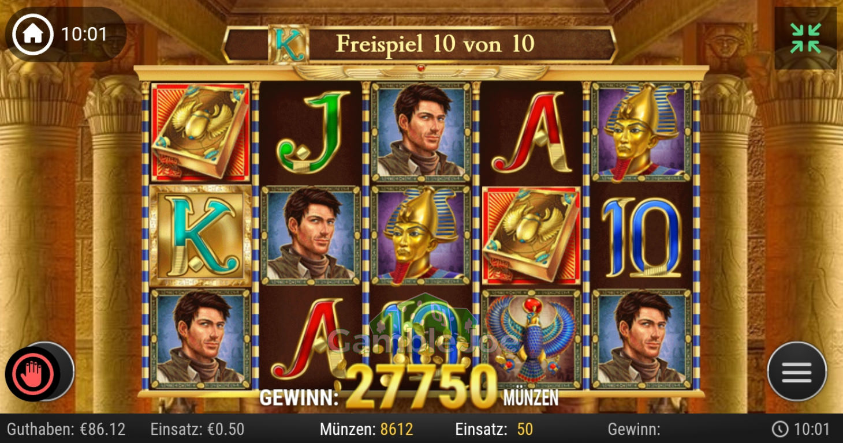Click the explorer portrait in top middle reel

[x=421, y=132]
